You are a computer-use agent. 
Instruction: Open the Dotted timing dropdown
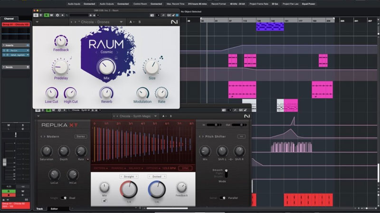pos(157,177)
